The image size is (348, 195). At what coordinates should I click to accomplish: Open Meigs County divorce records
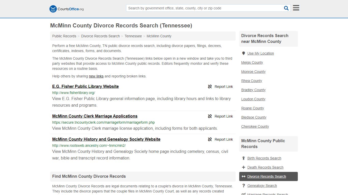(252, 62)
